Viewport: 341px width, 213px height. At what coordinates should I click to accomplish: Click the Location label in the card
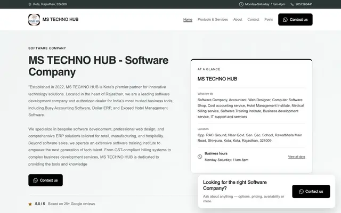(203, 129)
